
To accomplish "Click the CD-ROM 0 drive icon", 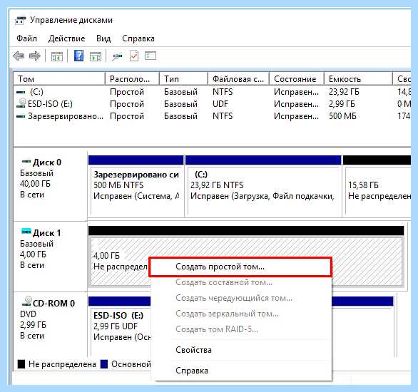I will click(26, 301).
